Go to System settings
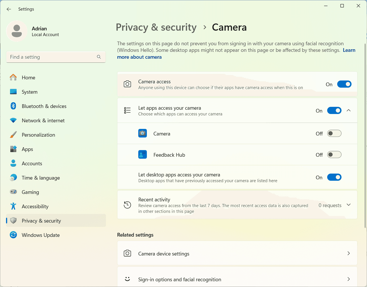Screen dimensions: 367x287 pyautogui.click(x=56, y=92)
